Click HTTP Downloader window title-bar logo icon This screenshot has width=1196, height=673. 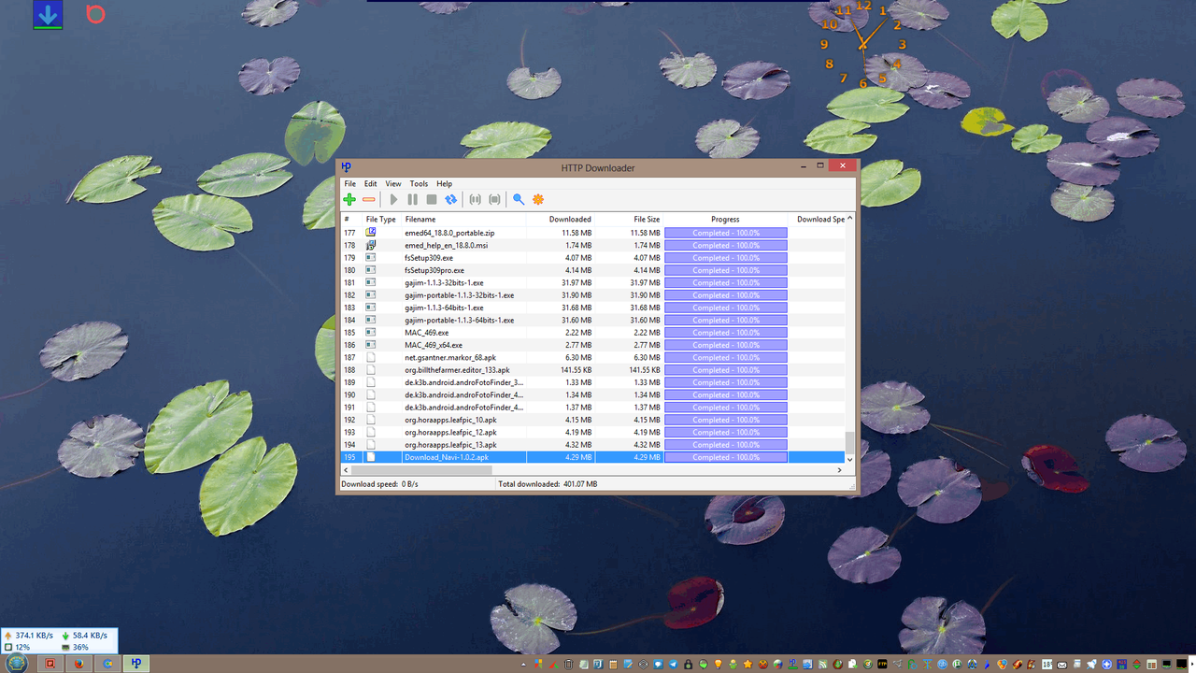coord(346,167)
